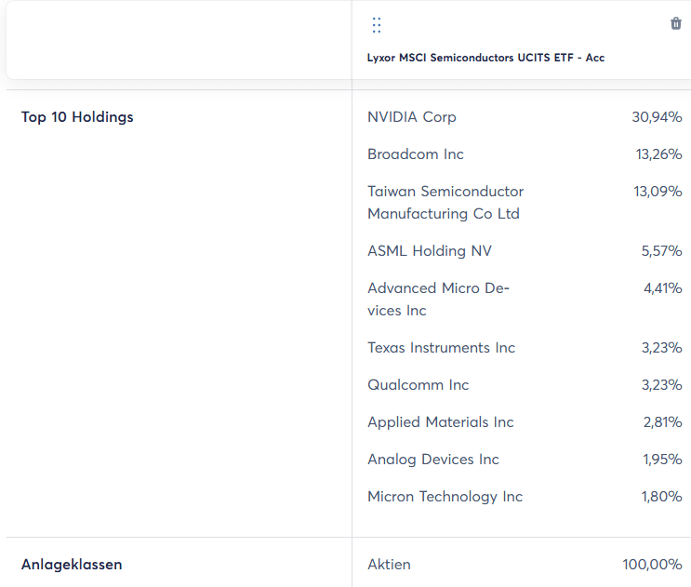Click the 13,26% Broadcom weighting
This screenshot has width=691, height=587.
pyautogui.click(x=658, y=154)
